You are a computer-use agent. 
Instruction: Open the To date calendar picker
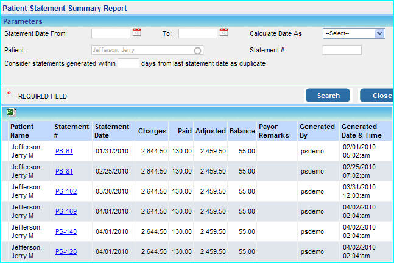[223, 33]
